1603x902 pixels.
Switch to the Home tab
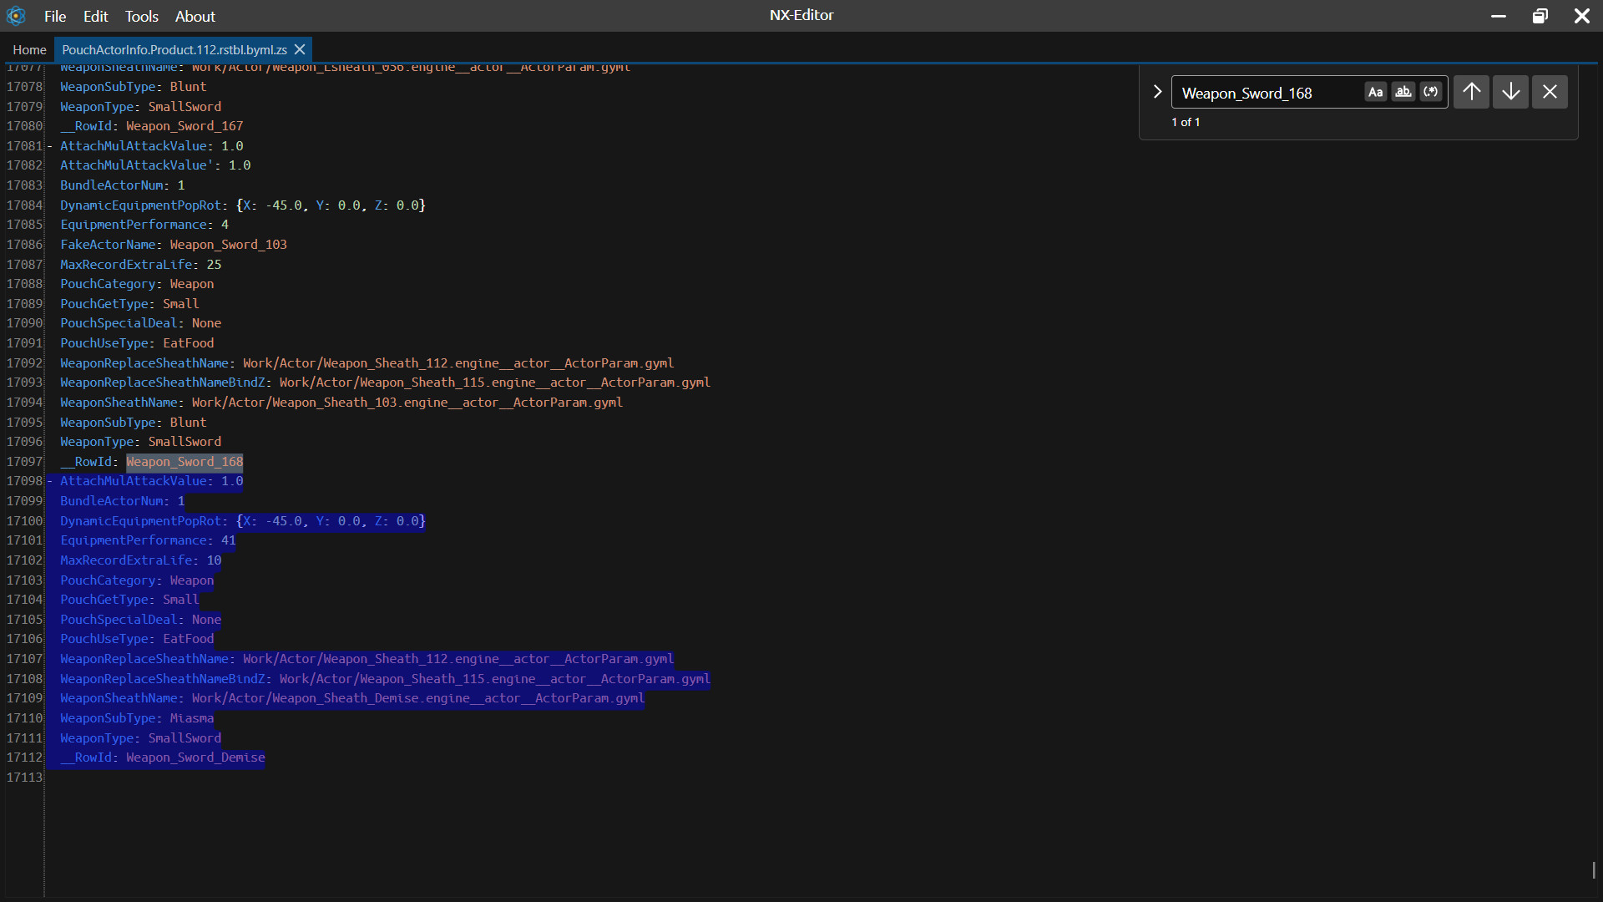pyautogui.click(x=29, y=49)
